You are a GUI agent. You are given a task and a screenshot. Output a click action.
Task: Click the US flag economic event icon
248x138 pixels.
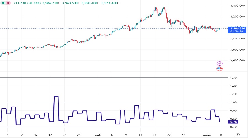tap(220, 68)
